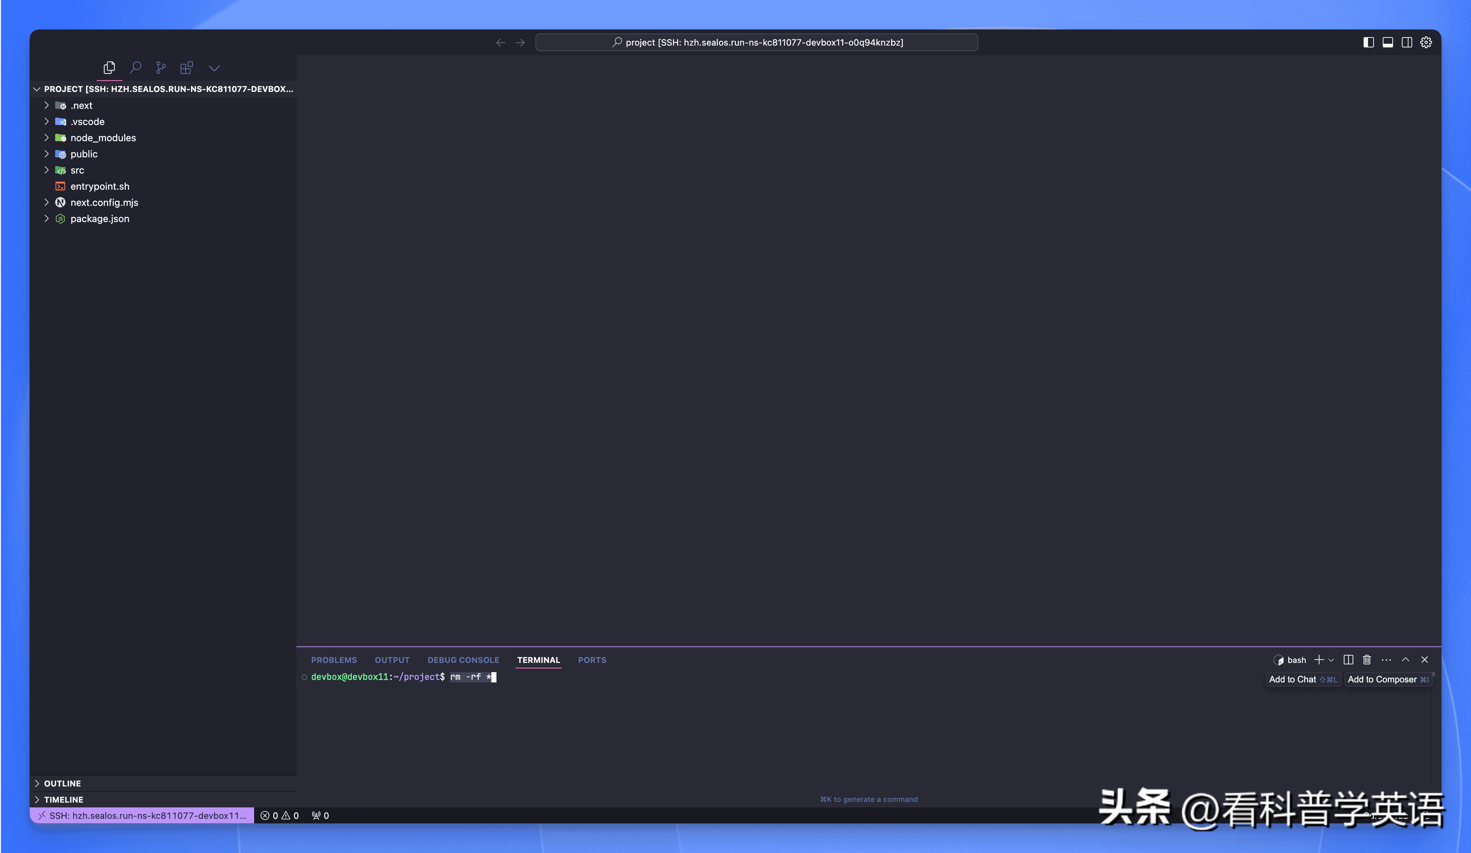
Task: Click the public folder icon
Action: pyautogui.click(x=61, y=154)
